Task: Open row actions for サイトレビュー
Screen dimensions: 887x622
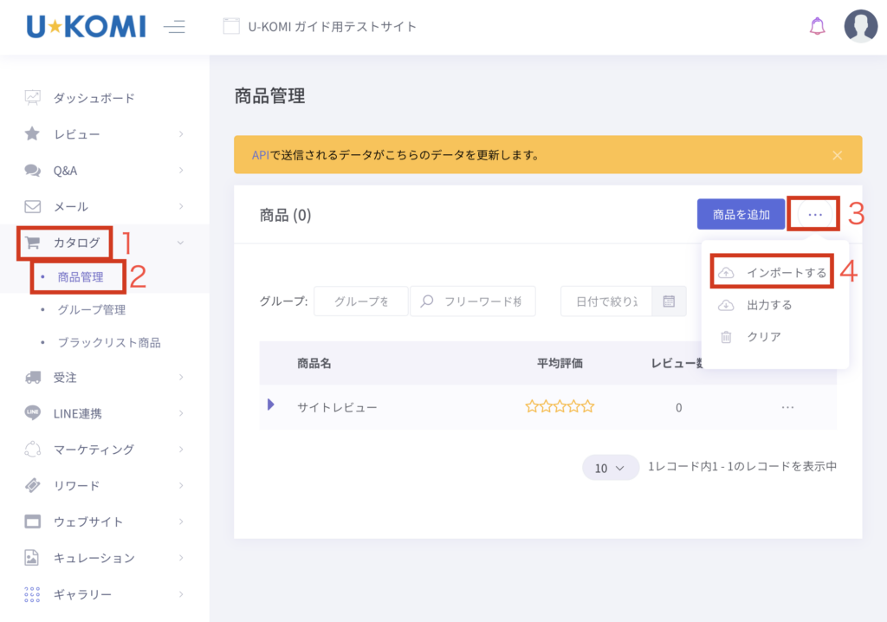Action: (787, 406)
